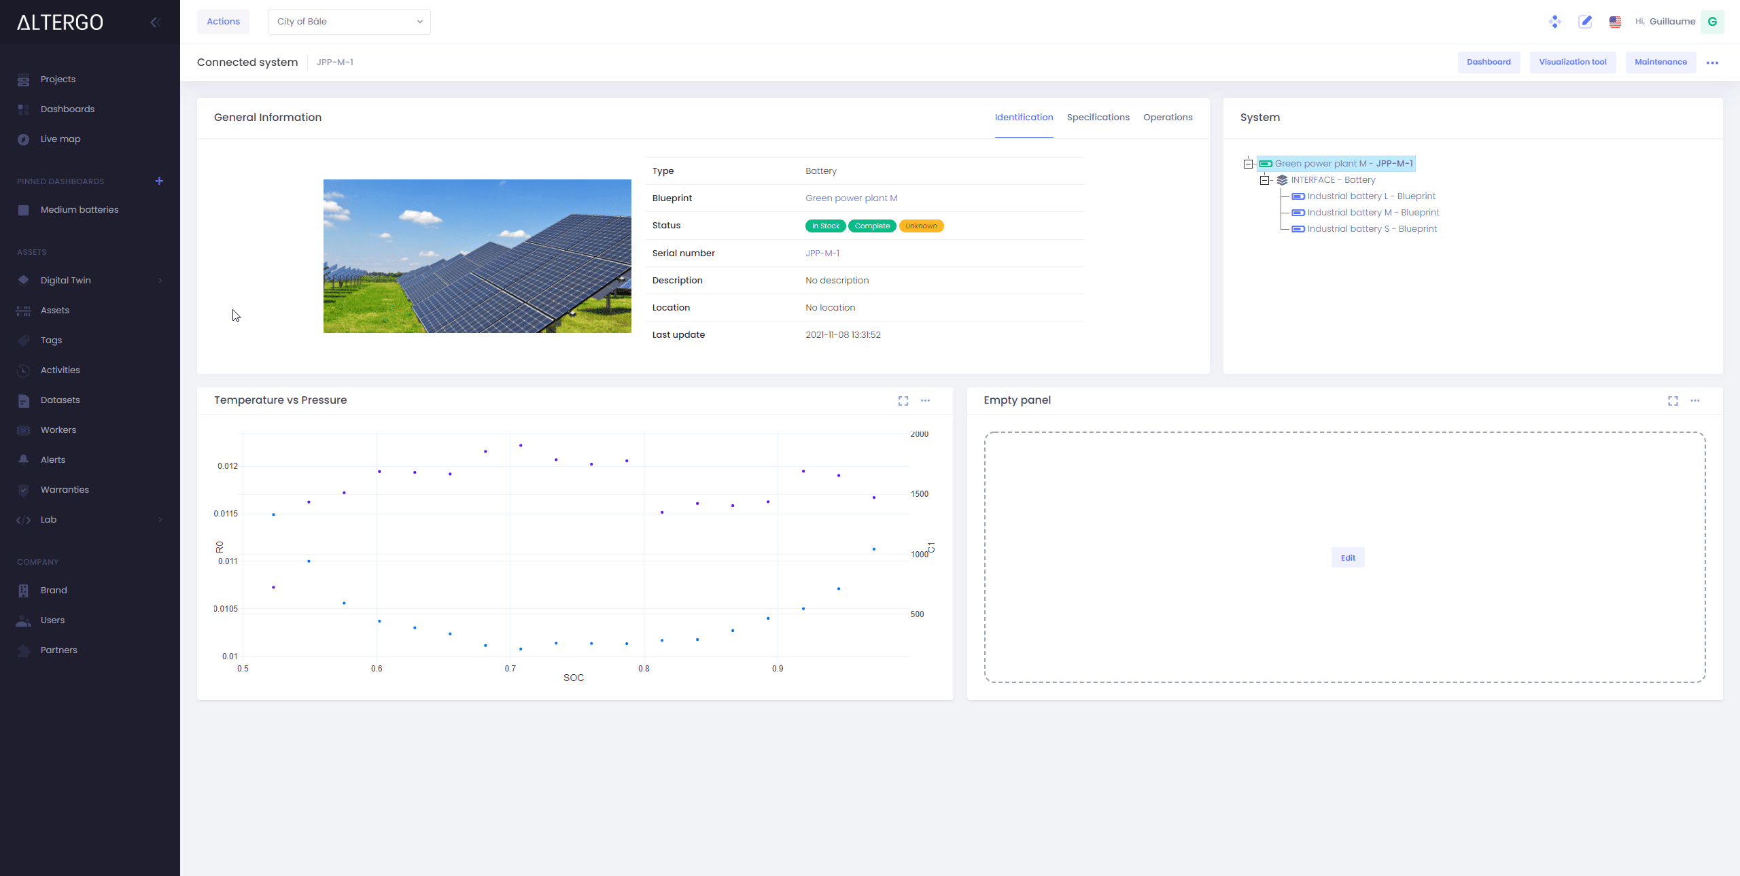Open the City of Bâle dropdown
Screen dimensions: 1740x876
tap(349, 22)
